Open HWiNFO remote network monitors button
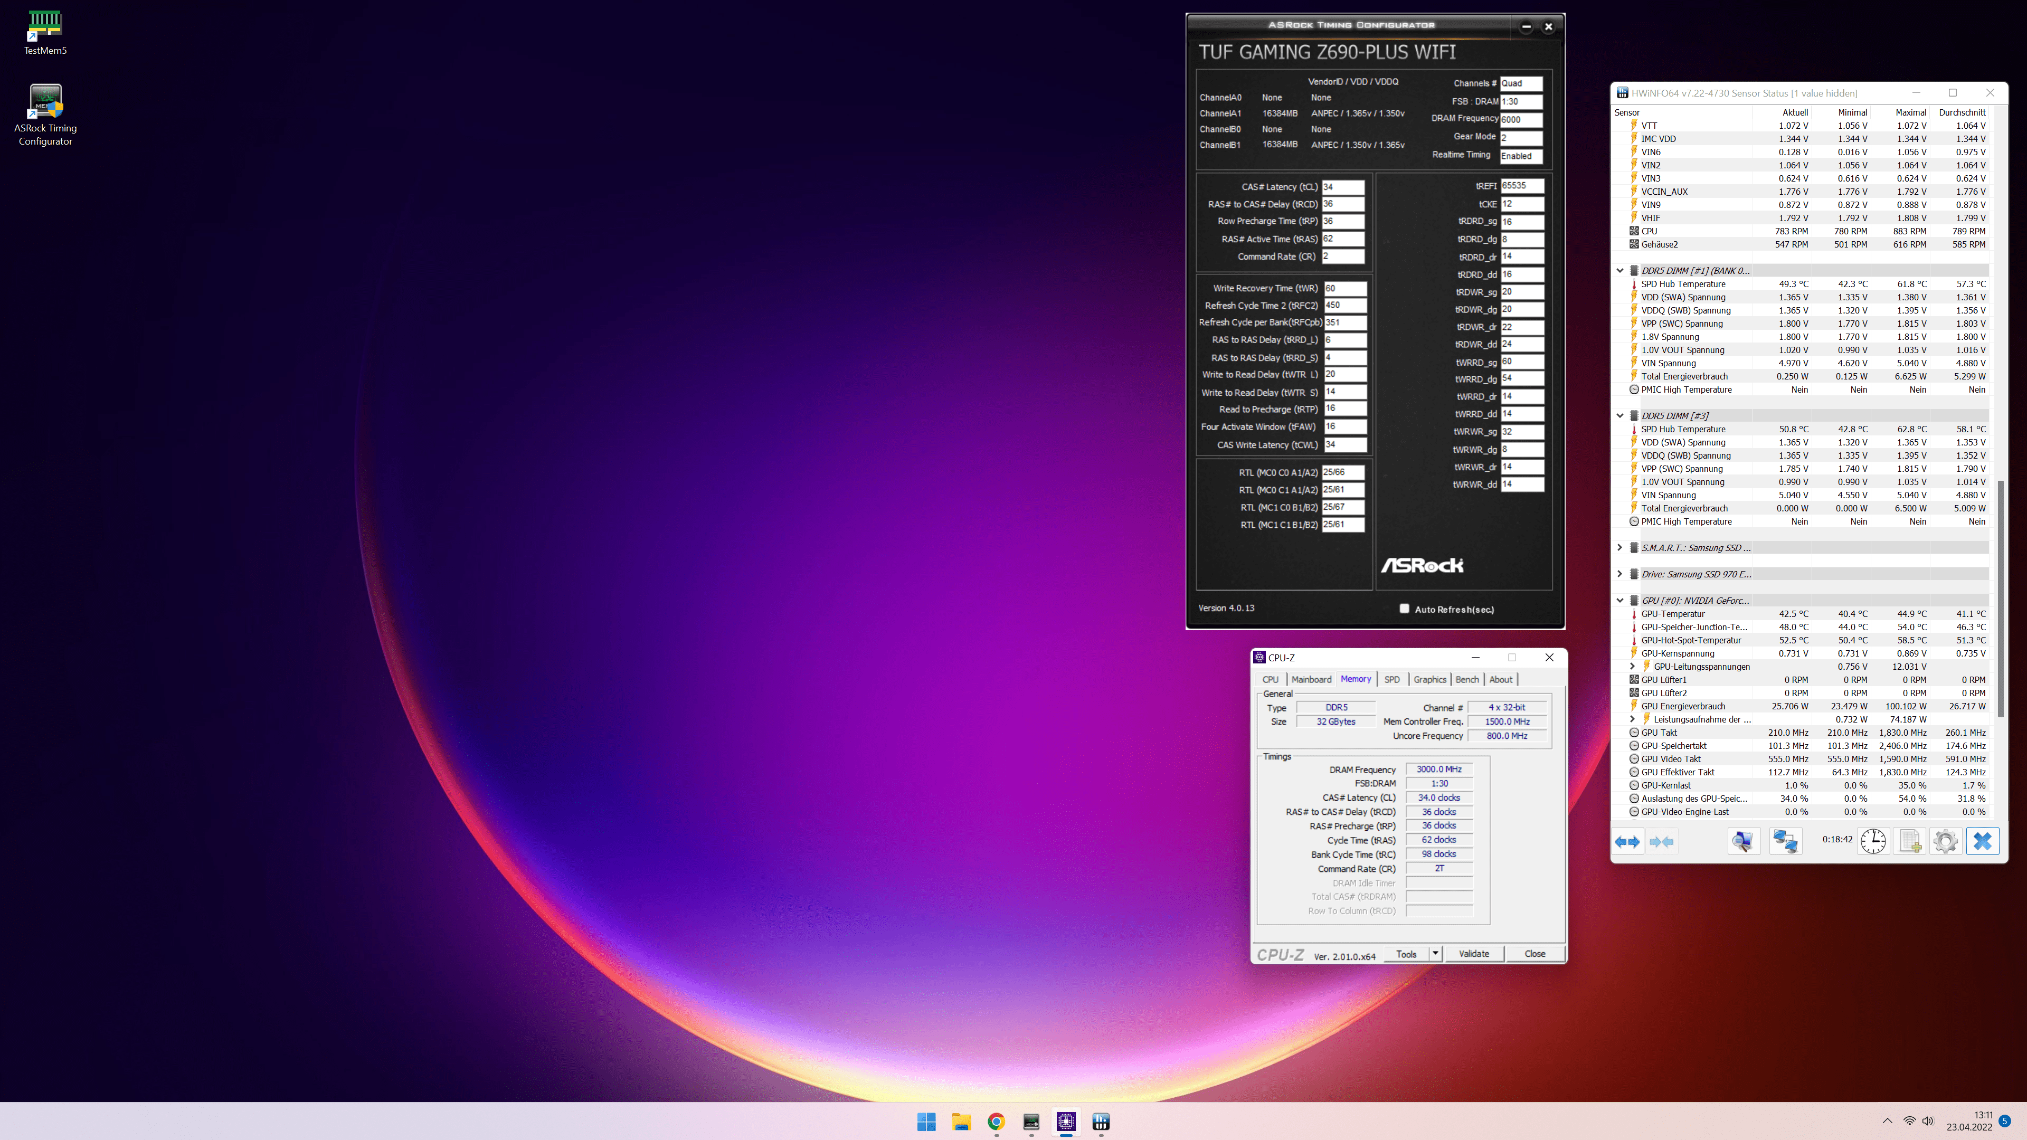This screenshot has width=2027, height=1140. pyautogui.click(x=1785, y=841)
